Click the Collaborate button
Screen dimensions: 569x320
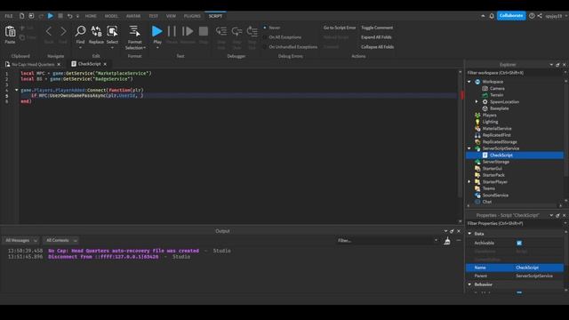coord(511,16)
